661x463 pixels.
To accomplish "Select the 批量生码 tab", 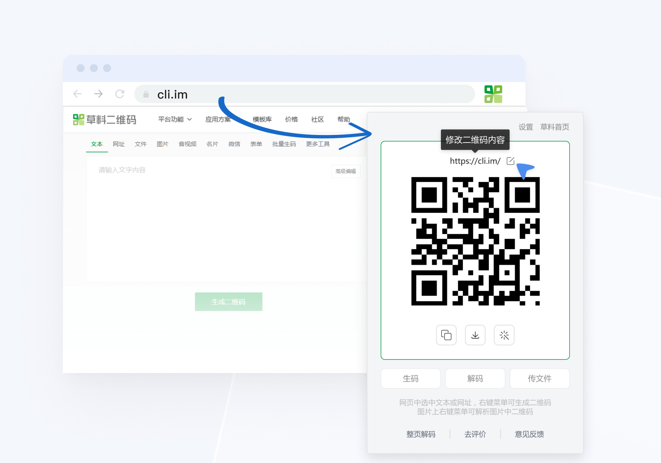I will point(284,144).
